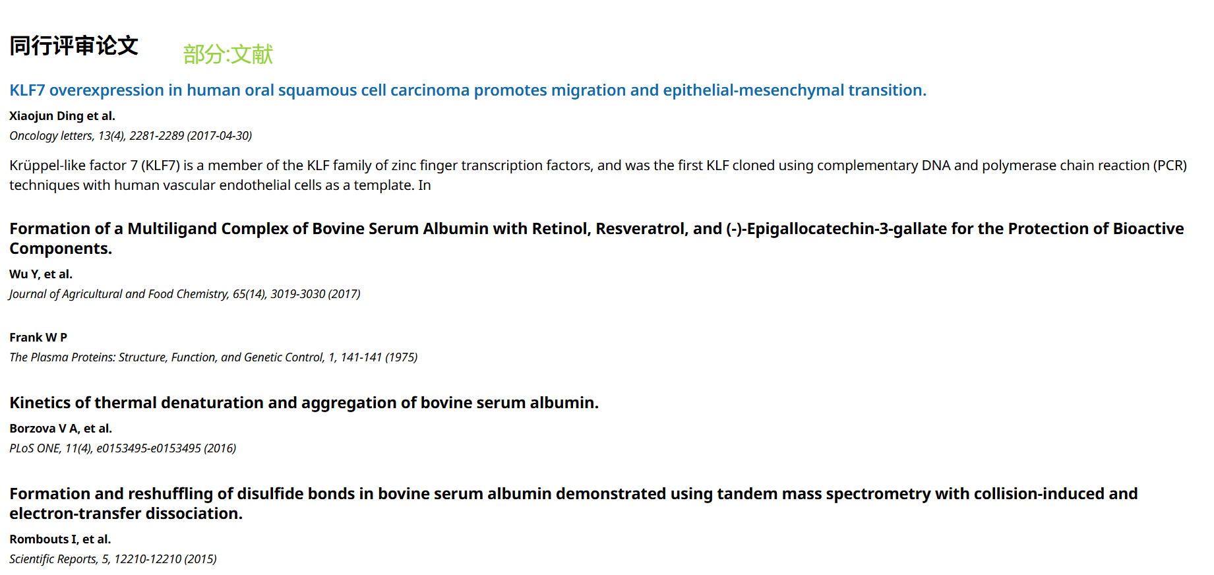1214x575 pixels.
Task: Click the green 部分:文献 label
Action: click(228, 54)
